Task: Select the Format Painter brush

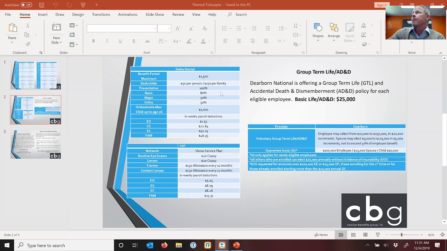Action: tap(28, 44)
